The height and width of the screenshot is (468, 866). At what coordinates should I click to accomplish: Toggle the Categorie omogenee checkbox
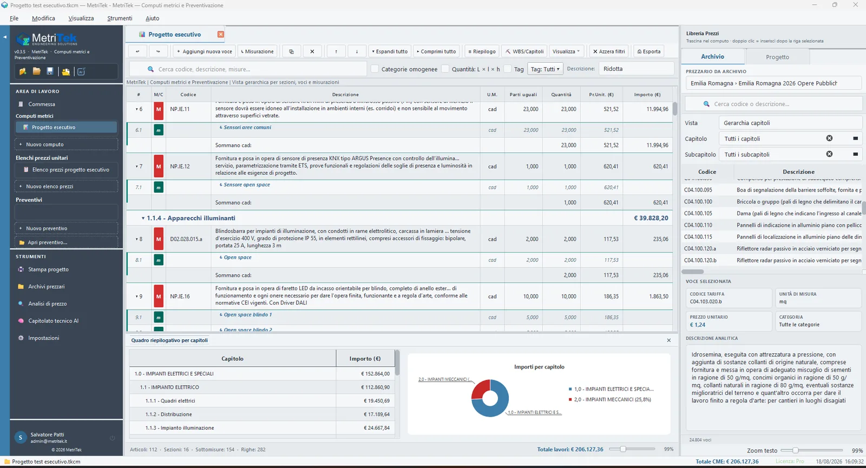tap(375, 69)
